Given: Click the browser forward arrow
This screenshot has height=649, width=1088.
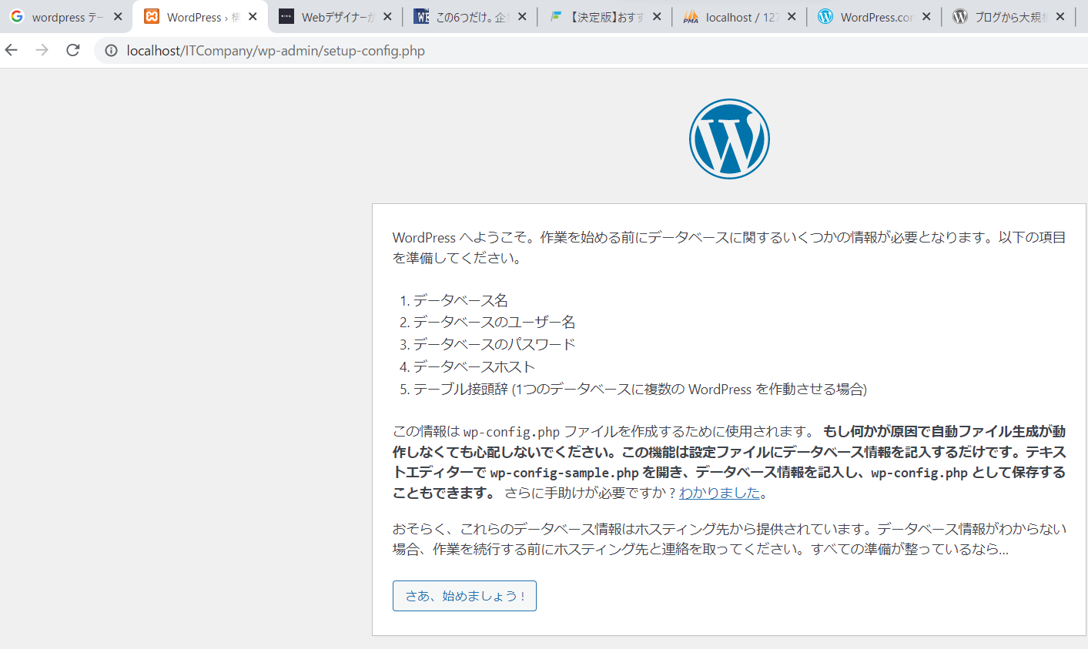Looking at the screenshot, I should pos(42,50).
